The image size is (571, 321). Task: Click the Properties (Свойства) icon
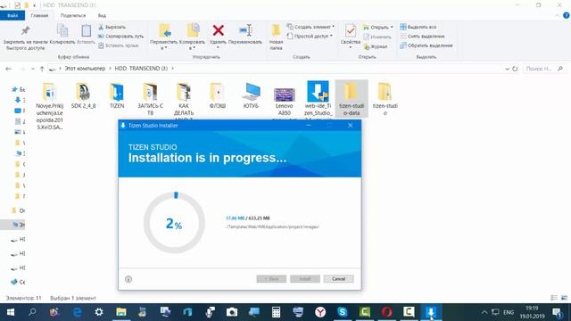pyautogui.click(x=351, y=31)
